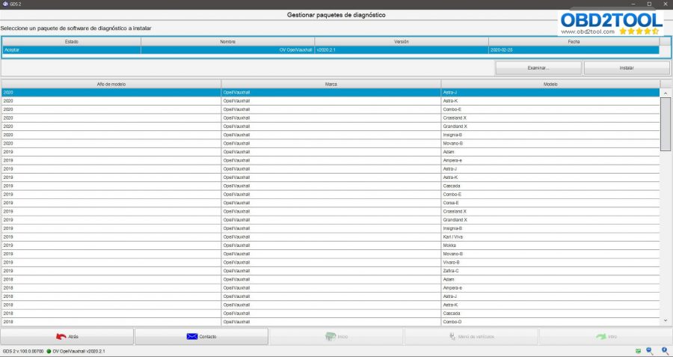Select the 2019 Combo-E row
Image resolution: width=673 pixels, height=357 pixels.
pyautogui.click(x=331, y=195)
